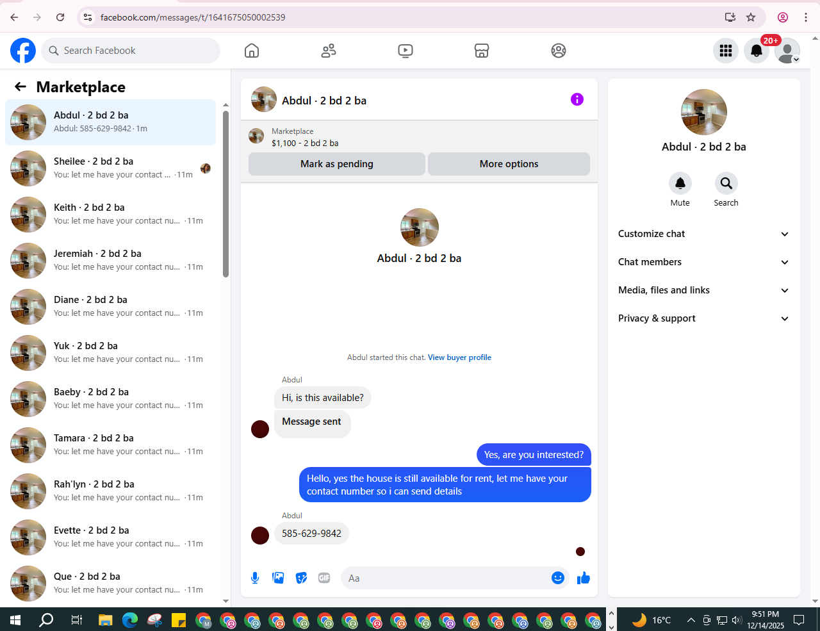Open the Abdul conversation in list

pyautogui.click(x=111, y=122)
